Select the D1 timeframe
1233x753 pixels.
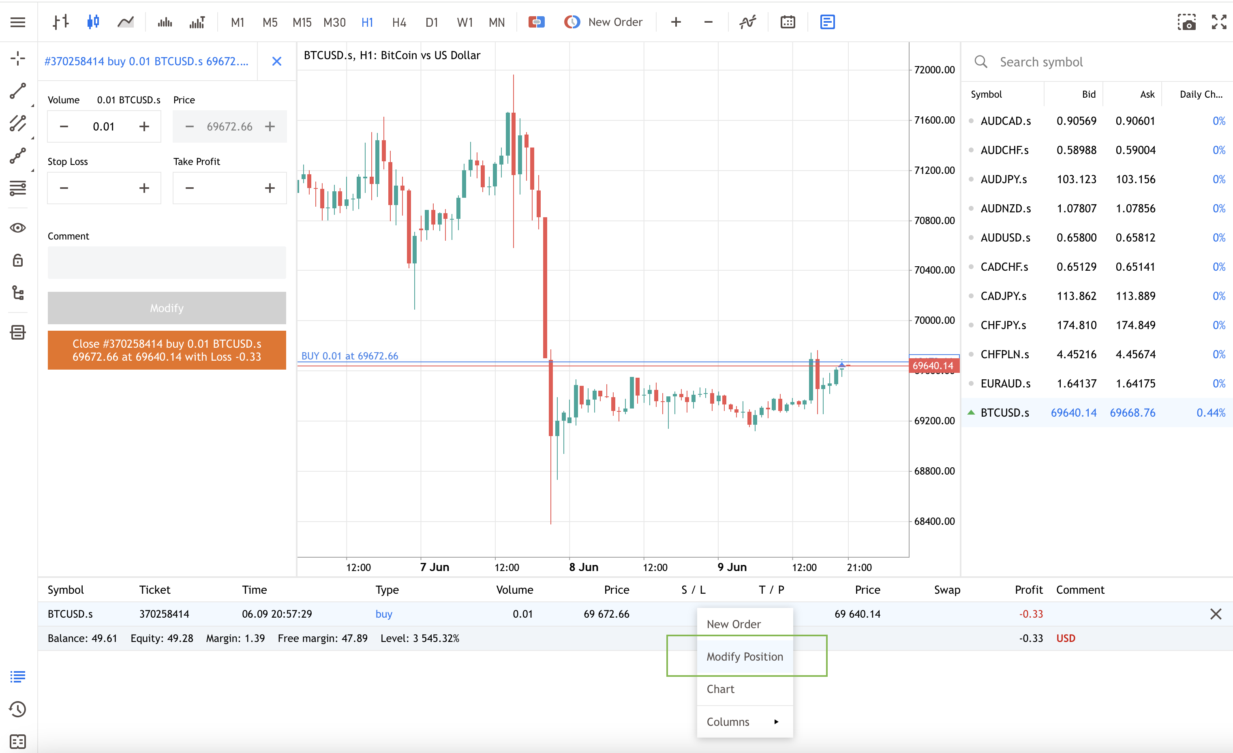coord(432,22)
